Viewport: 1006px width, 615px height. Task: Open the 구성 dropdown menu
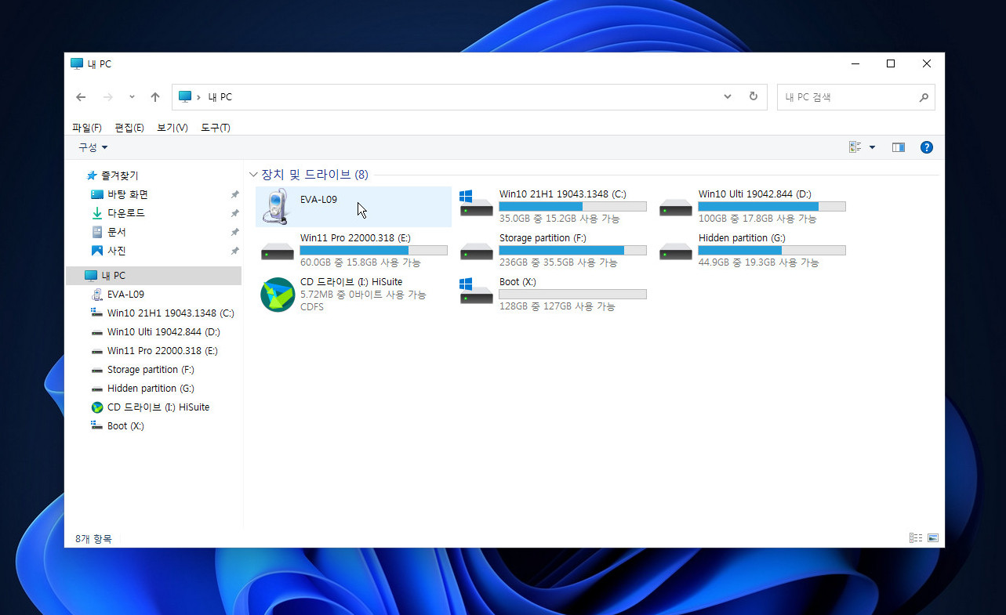[93, 147]
